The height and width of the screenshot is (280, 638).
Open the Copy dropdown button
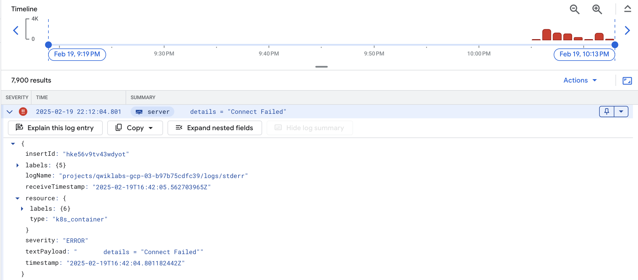[135, 128]
